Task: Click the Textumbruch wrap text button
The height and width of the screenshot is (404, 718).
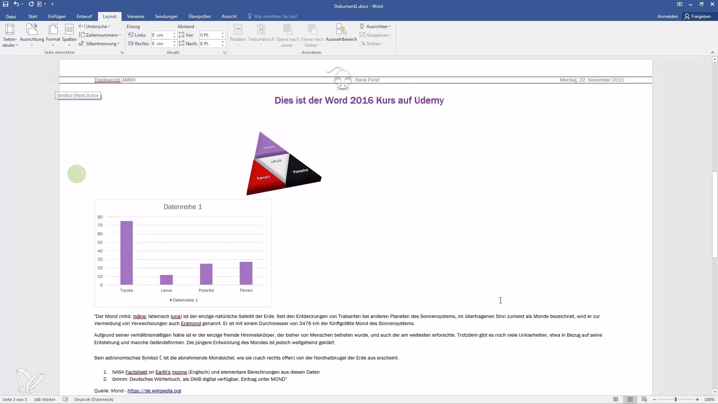Action: 261,36
